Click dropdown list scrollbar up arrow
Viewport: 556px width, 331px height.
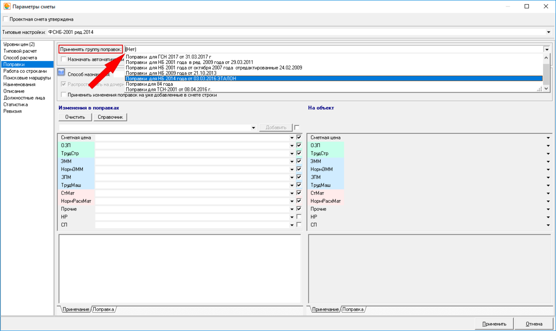click(546, 57)
